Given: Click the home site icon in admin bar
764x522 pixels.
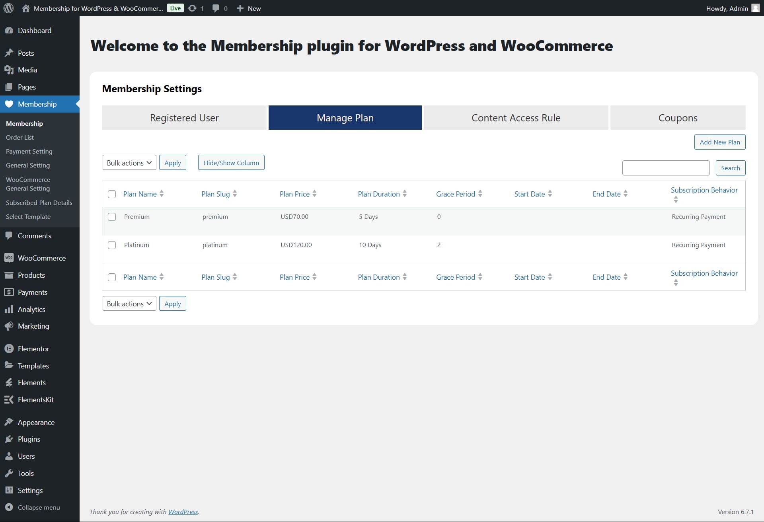Looking at the screenshot, I should 26,8.
